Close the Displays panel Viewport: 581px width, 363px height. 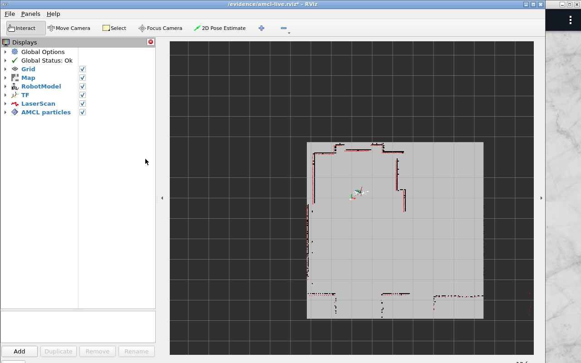click(x=151, y=42)
